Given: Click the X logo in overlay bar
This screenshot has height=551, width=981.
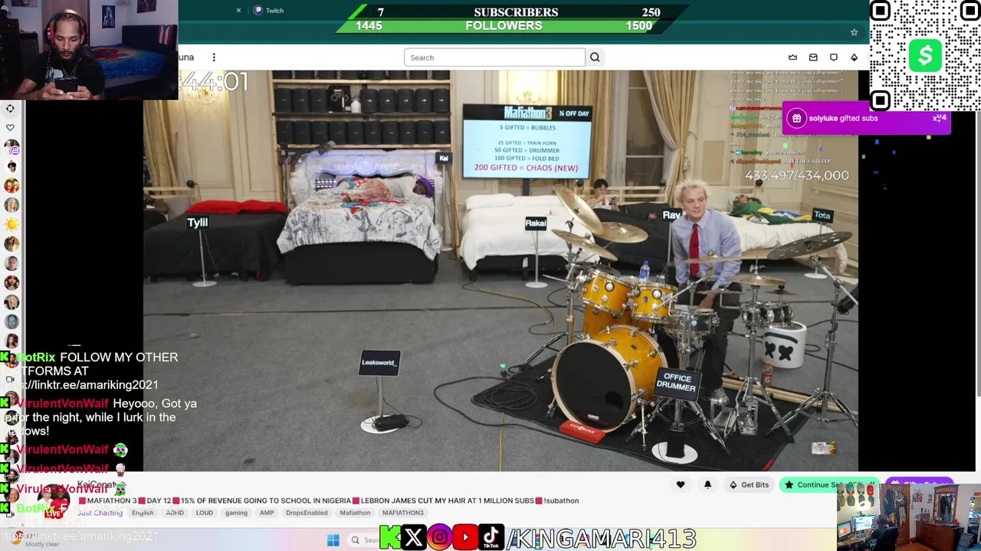Looking at the screenshot, I should [x=413, y=538].
